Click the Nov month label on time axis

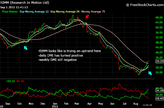pyautogui.click(x=31, y=104)
